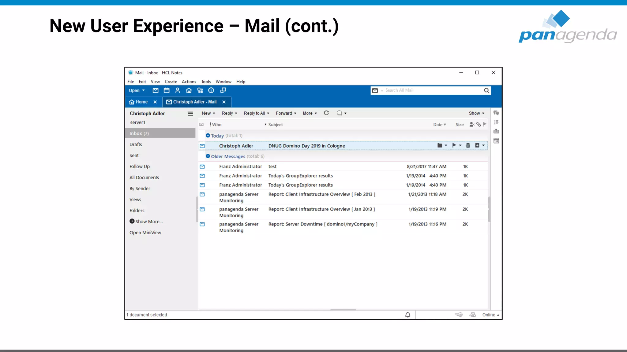The width and height of the screenshot is (627, 352).
Task: Switch to the Home tab
Action: pyautogui.click(x=139, y=102)
